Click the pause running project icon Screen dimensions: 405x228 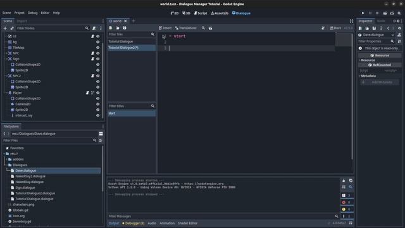pyautogui.click(x=370, y=13)
